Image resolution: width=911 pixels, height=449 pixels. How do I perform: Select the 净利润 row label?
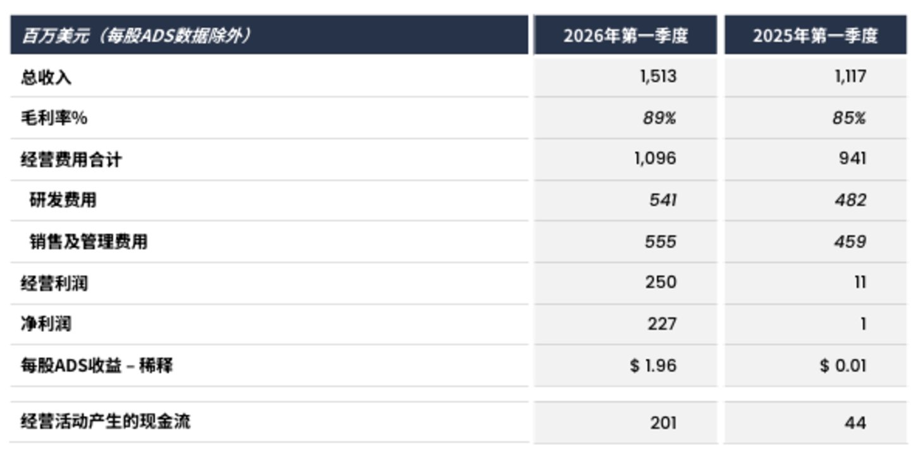point(46,324)
